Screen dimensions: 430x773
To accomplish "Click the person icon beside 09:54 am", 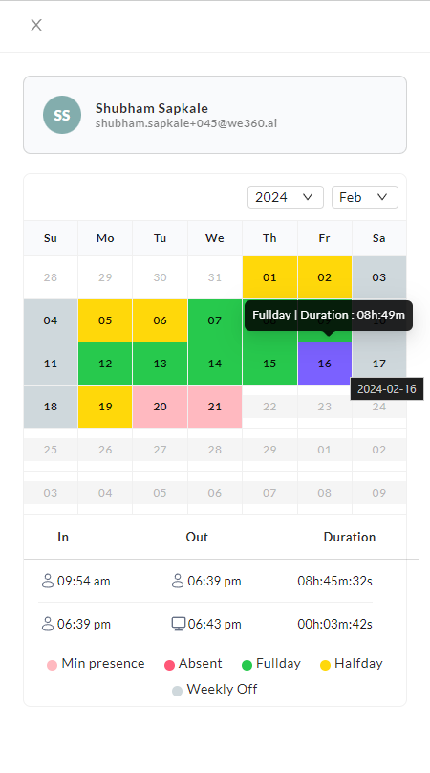I will (x=47, y=581).
